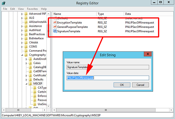175x119 pixels.
Task: Select the Assistance folder icon
Action: [x=26, y=26]
